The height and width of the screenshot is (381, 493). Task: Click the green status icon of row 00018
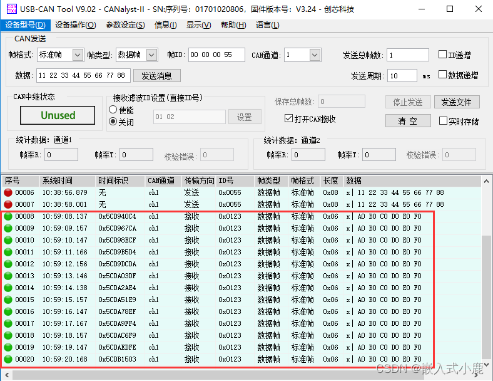(8, 335)
